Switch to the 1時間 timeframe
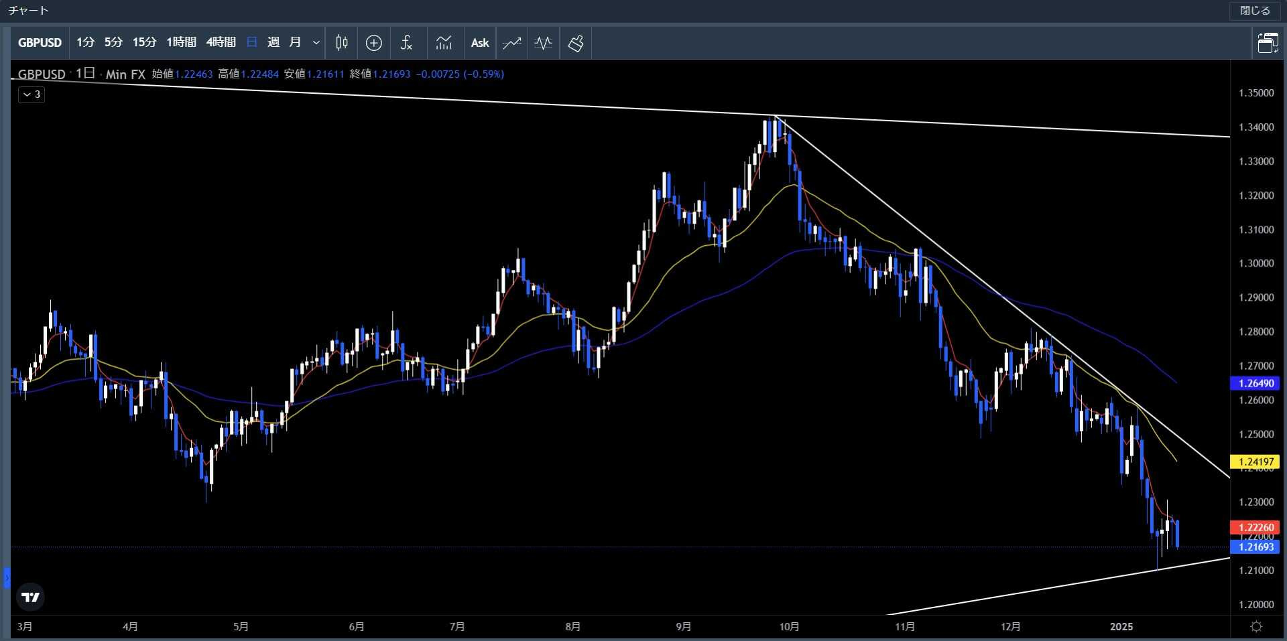 (181, 42)
